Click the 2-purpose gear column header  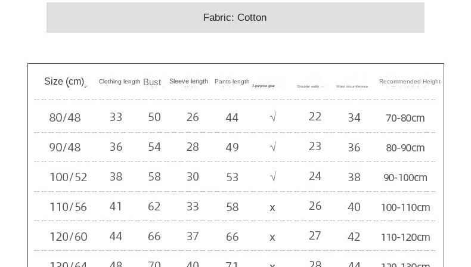pos(263,86)
